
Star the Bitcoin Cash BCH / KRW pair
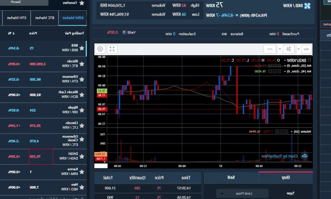point(82,95)
